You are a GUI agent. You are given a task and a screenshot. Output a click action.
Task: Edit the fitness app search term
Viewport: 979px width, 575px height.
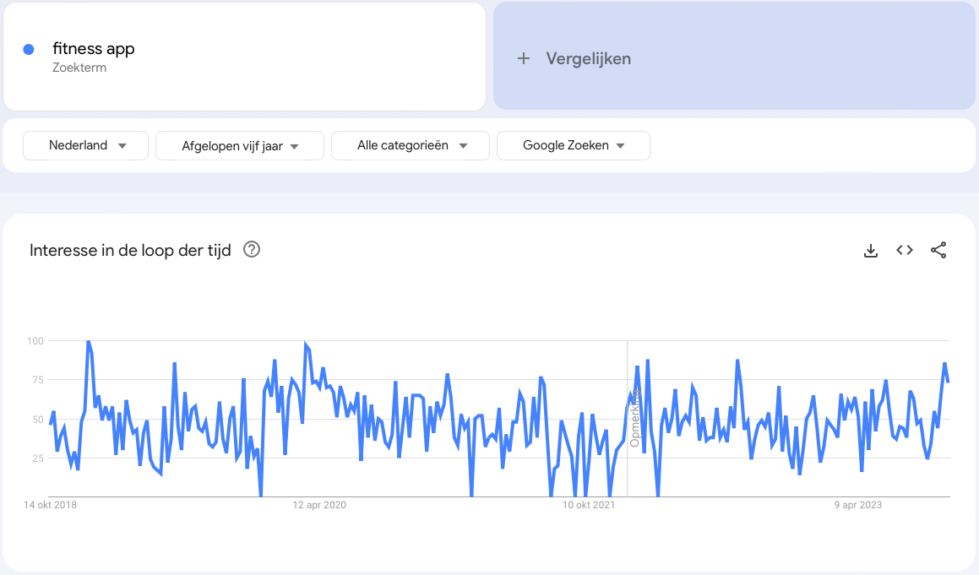(94, 49)
